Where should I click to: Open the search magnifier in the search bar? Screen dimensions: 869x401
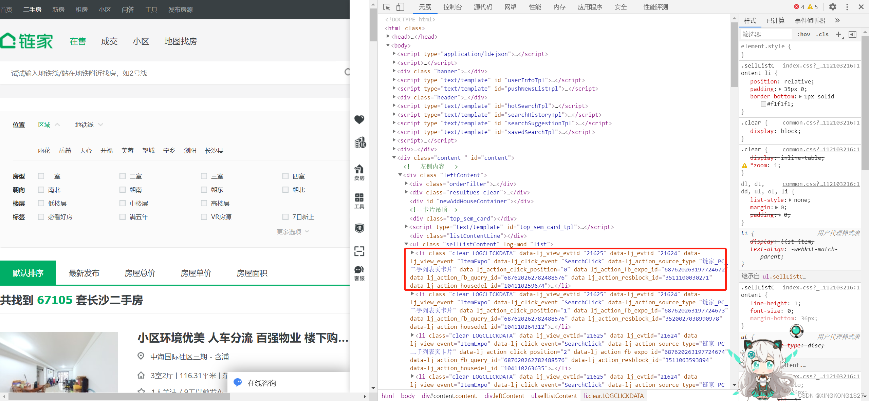347,72
